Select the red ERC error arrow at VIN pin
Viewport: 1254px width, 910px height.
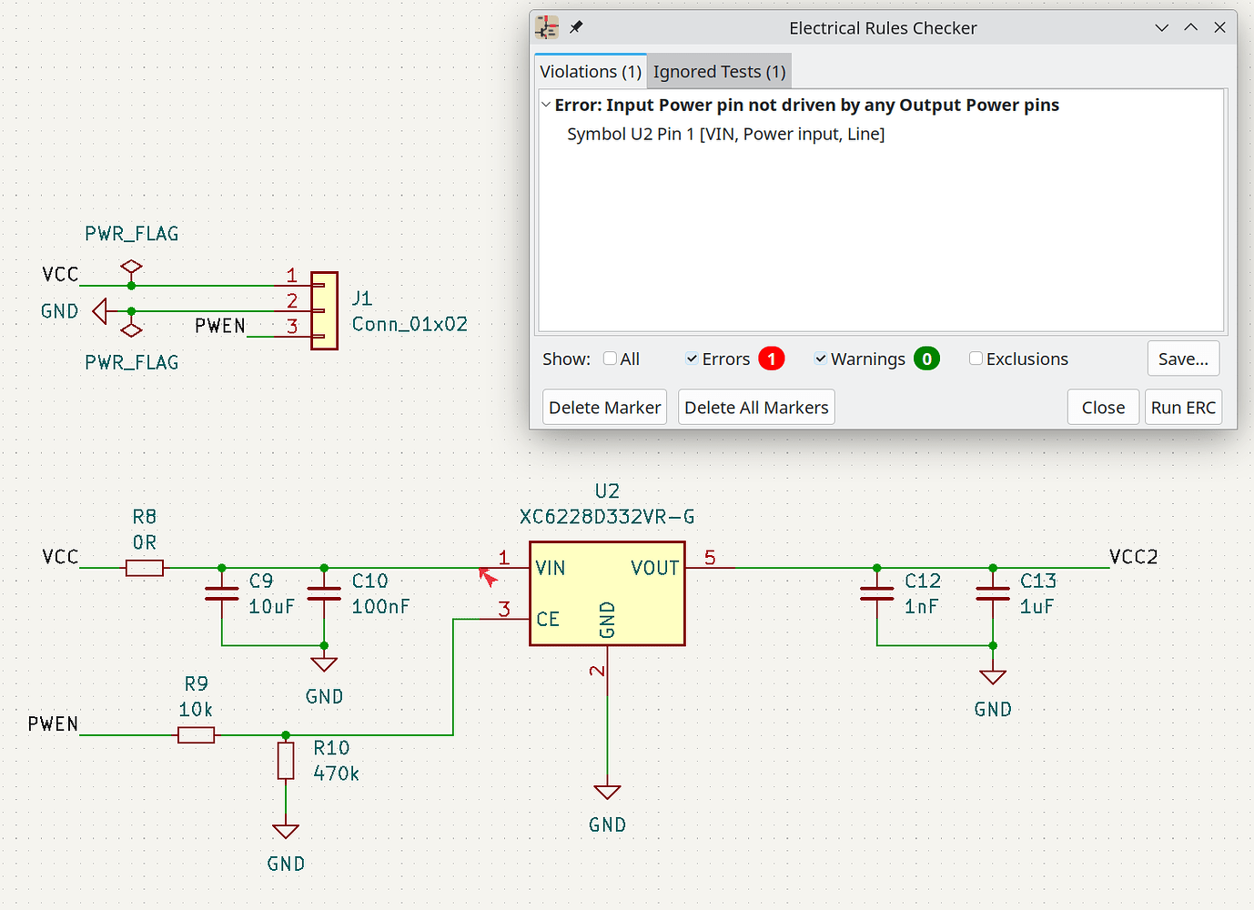pos(489,576)
